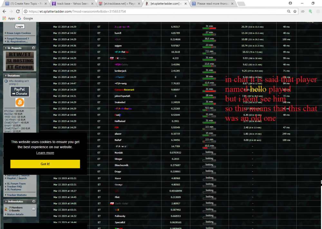Click the Flint row date Mar 15 2019 at 14:45
Screen dimensions: 322x229
click(65, 197)
